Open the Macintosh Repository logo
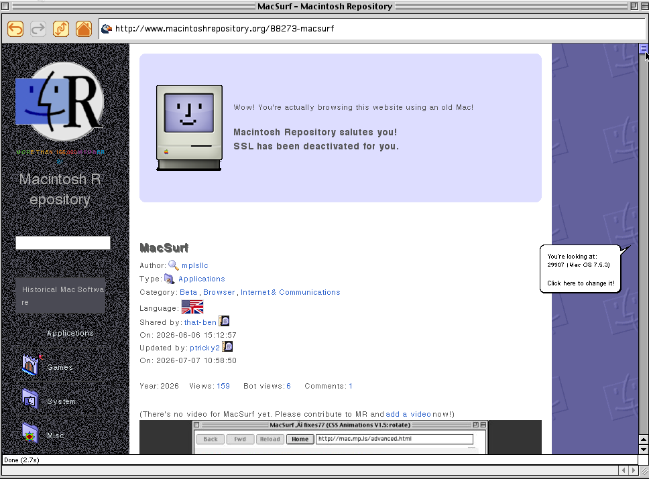 coord(60,102)
